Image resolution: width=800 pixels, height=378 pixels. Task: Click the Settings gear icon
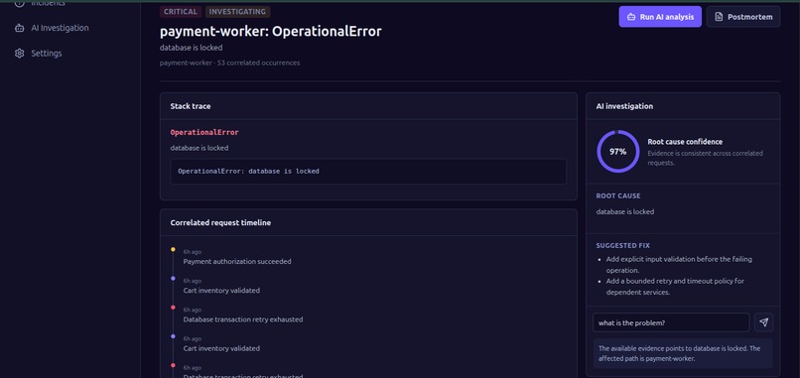coord(20,54)
